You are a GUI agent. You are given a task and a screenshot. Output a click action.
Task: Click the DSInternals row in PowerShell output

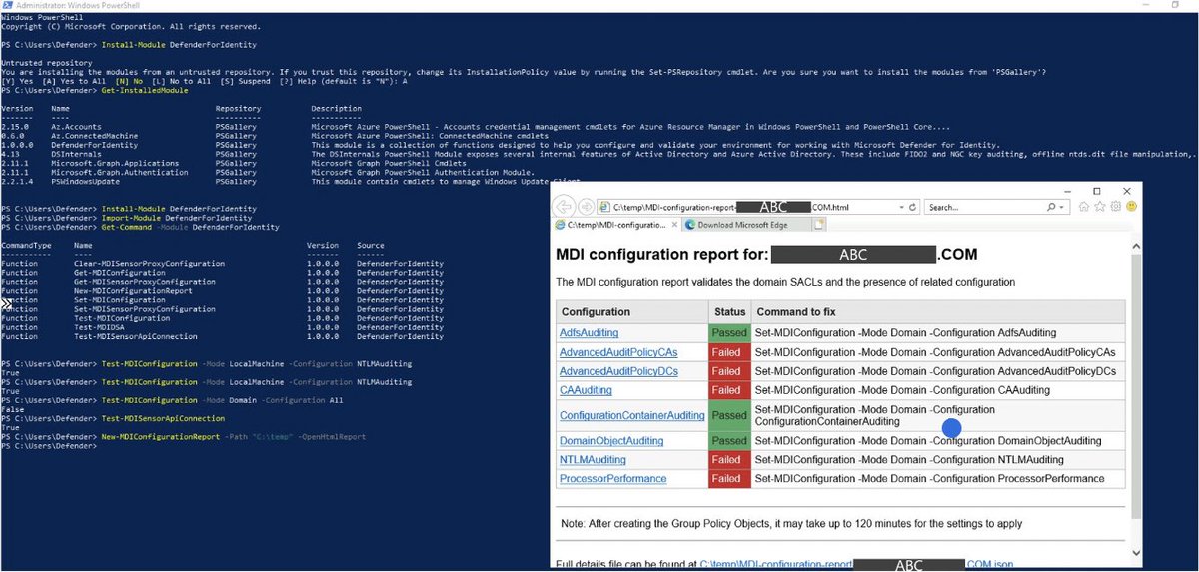598,154
